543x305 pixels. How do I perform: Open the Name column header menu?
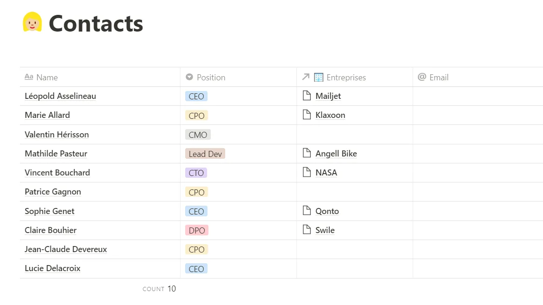[x=47, y=77]
